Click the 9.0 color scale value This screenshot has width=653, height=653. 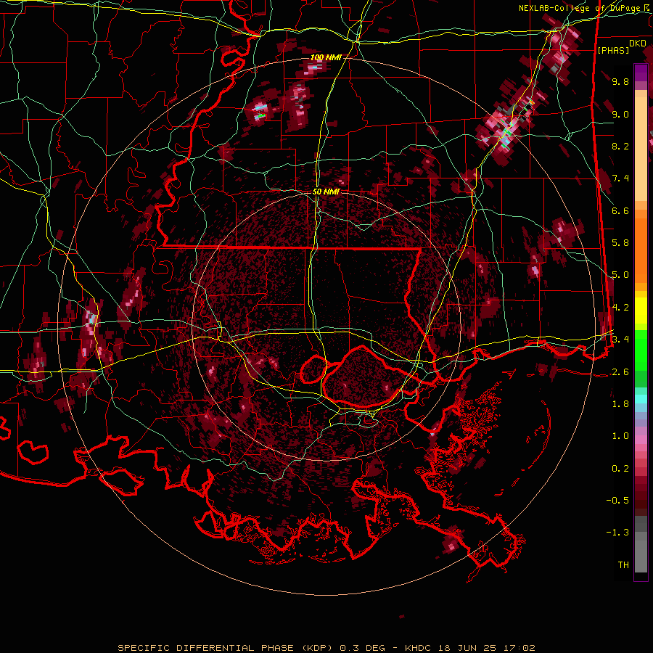click(x=620, y=114)
